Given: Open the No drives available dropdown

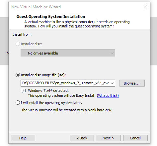Looking at the screenshot, I should pos(68,53).
